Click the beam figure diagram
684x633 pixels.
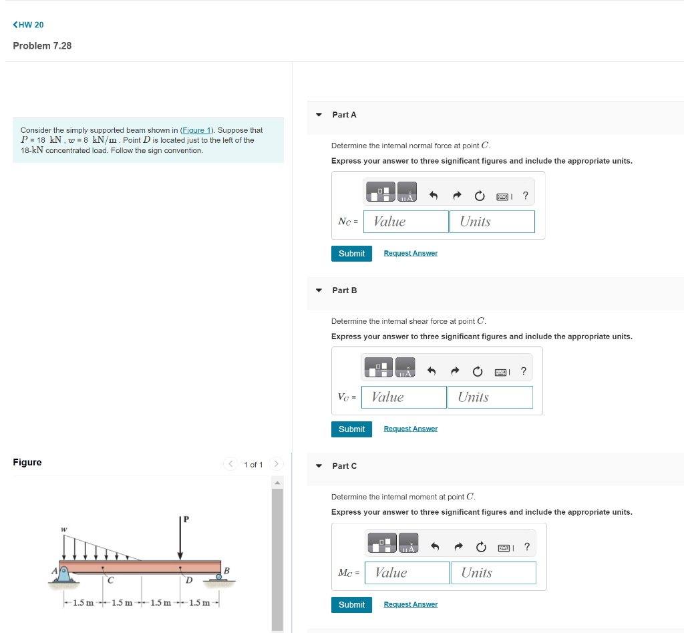(x=142, y=562)
